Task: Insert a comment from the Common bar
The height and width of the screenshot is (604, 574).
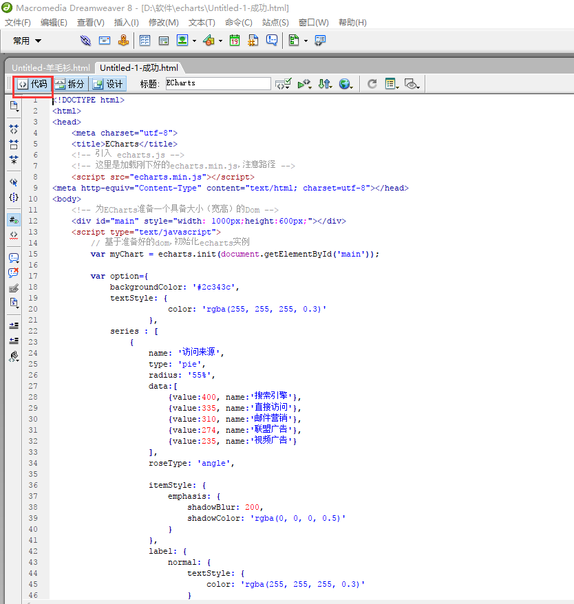Action: click(x=272, y=40)
